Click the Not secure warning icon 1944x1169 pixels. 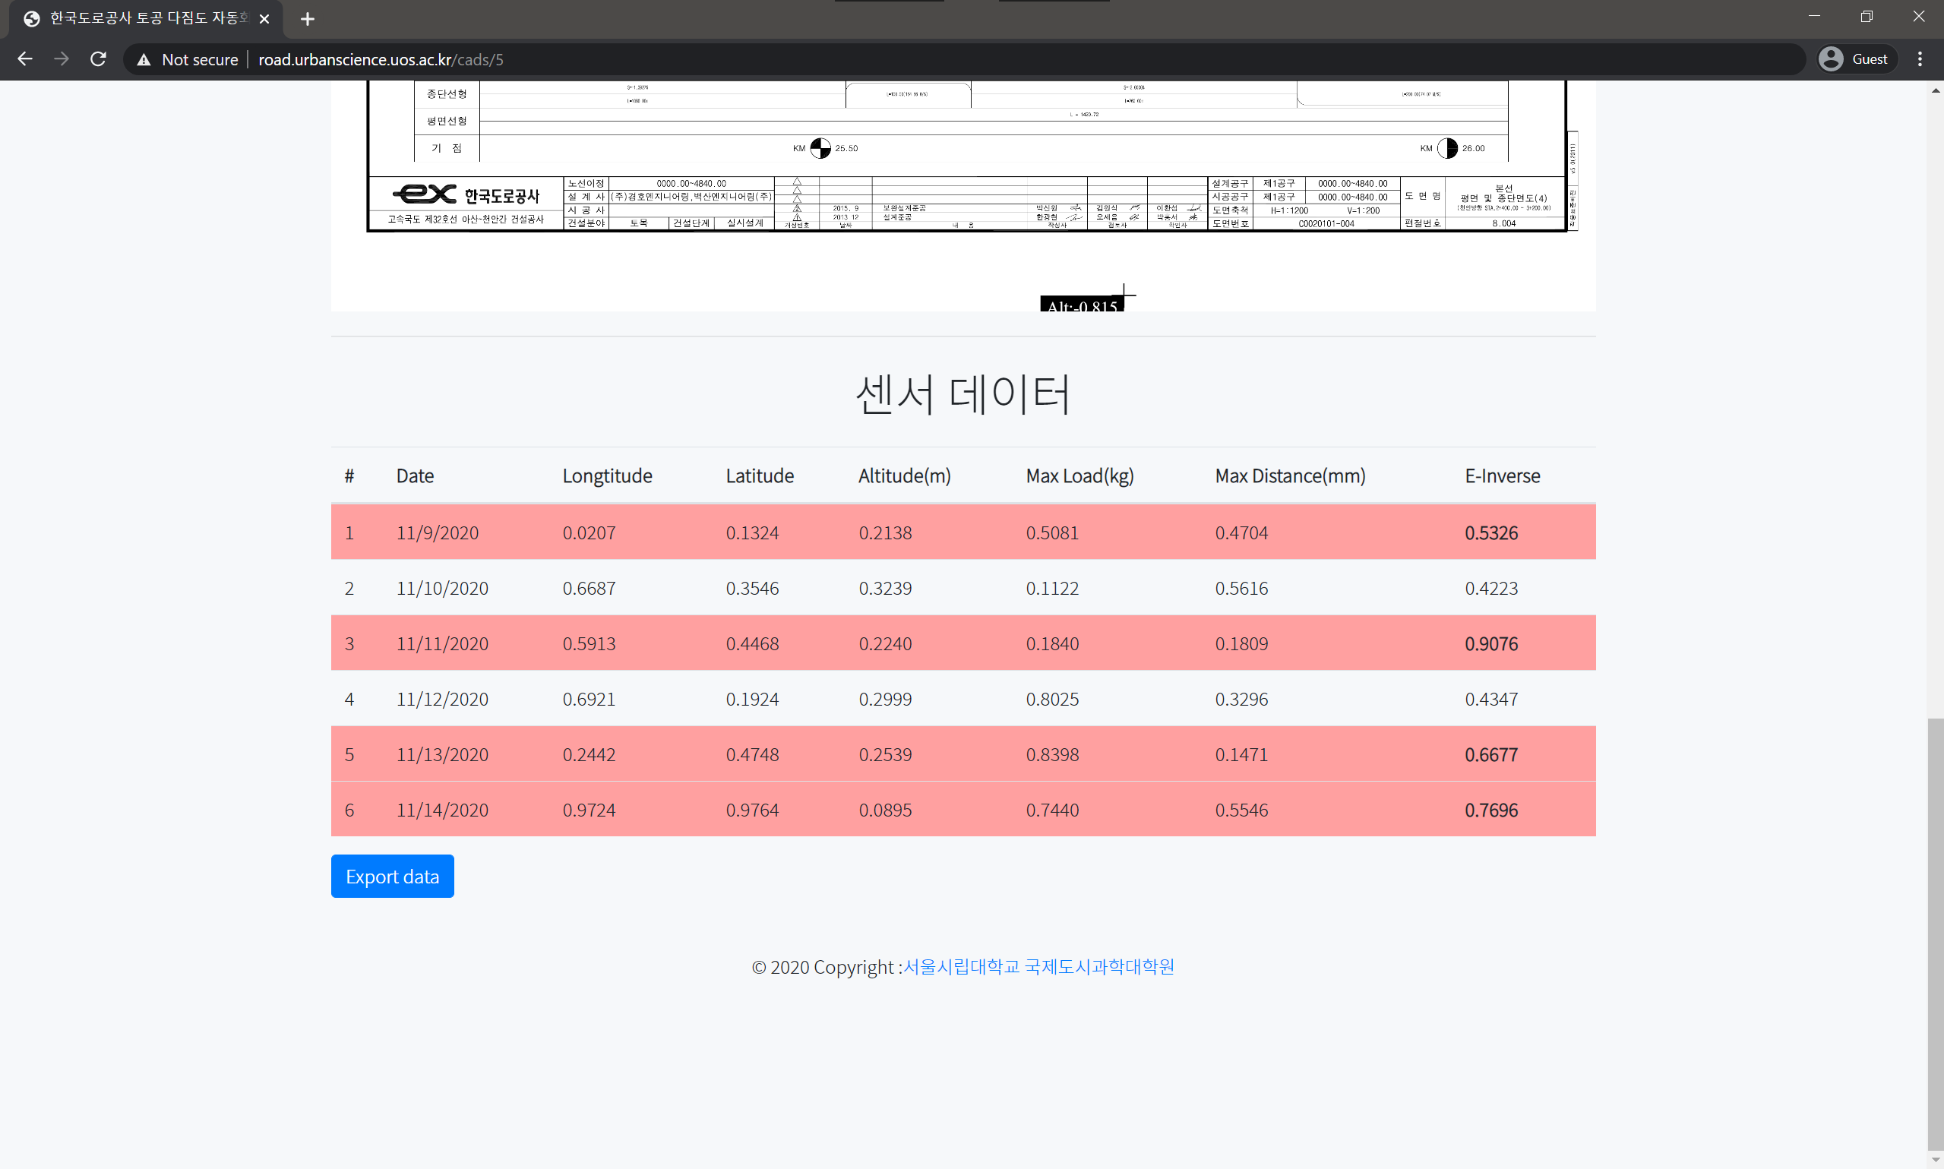point(144,60)
